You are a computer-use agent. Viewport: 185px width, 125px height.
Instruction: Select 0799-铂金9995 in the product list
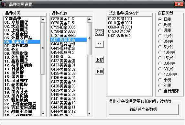pyautogui.click(x=69, y=27)
